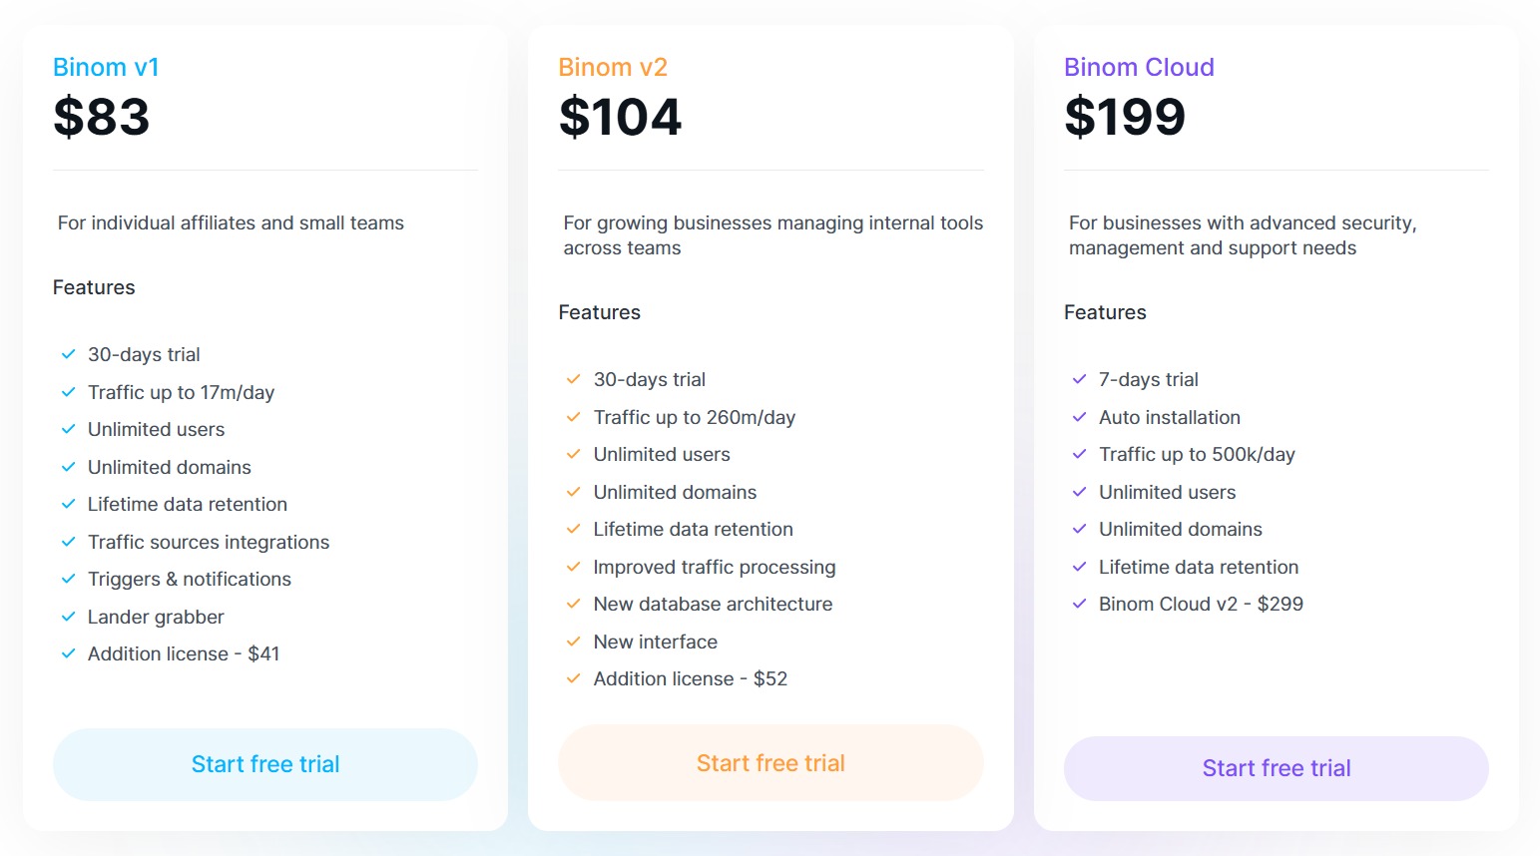The width and height of the screenshot is (1540, 856).
Task: Click purple checkmark beside Auto installation
Action: coord(1079,417)
